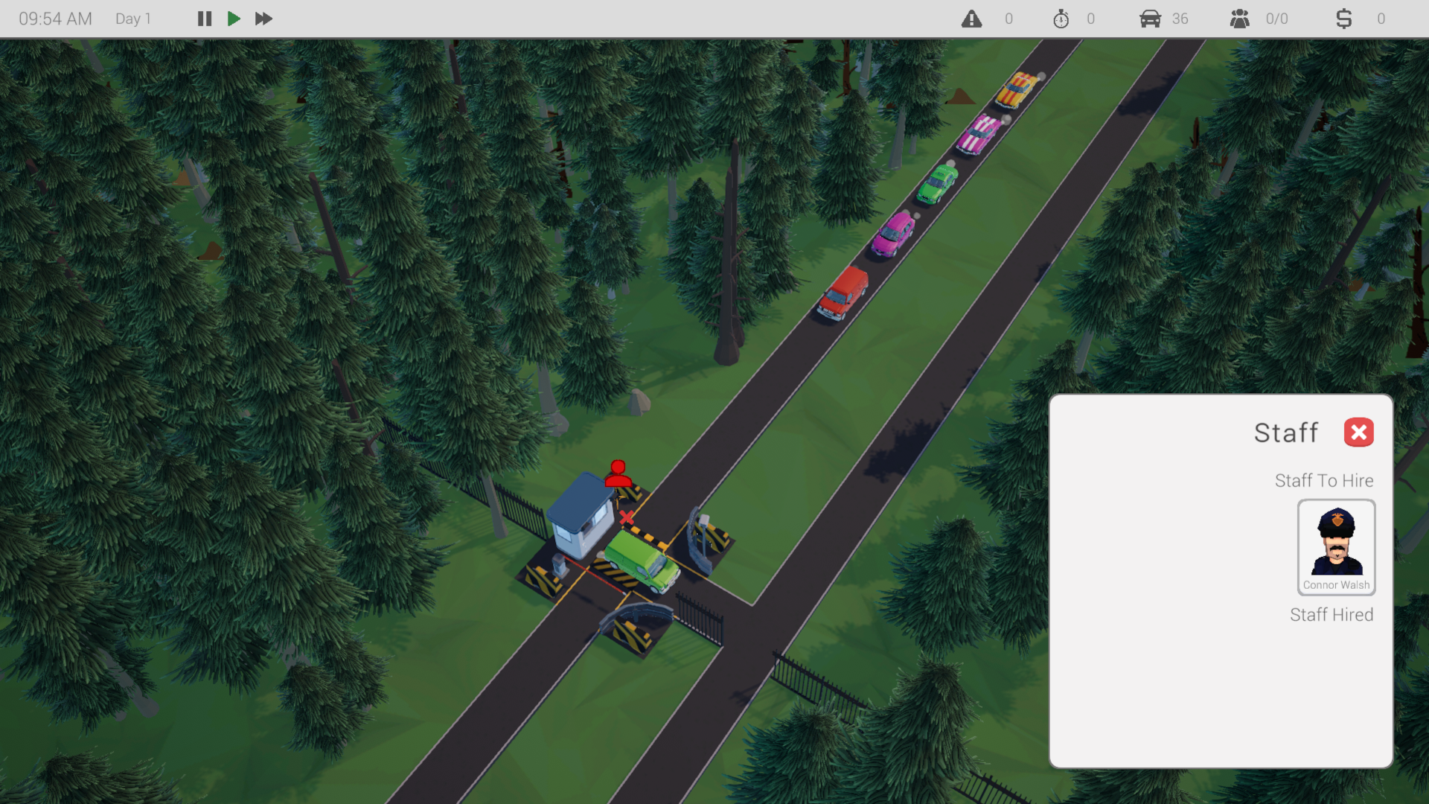Fast-forward the game speed
1429x804 pixels.
point(263,19)
